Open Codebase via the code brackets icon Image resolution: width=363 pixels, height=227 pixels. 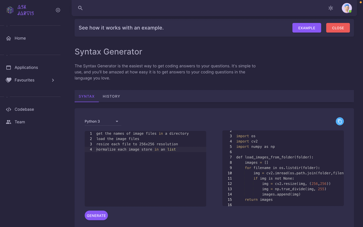pyautogui.click(x=8, y=109)
